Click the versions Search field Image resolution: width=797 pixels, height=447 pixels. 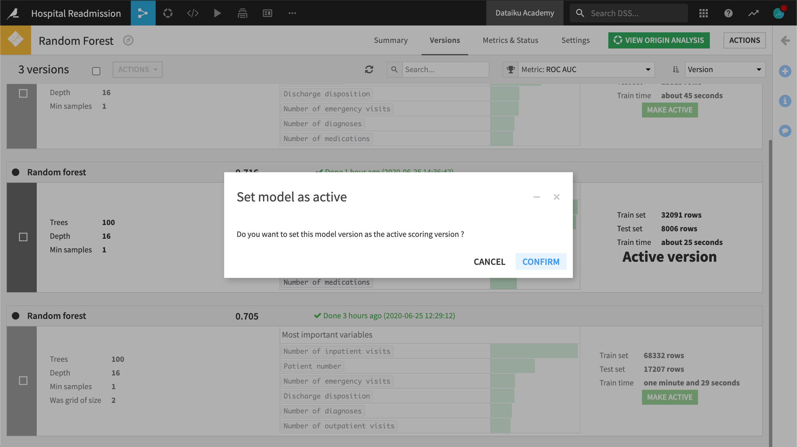[446, 69]
